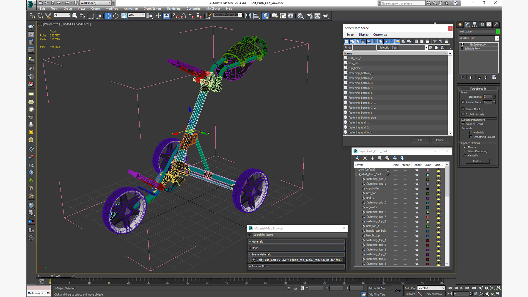Click the 0 (default) layer color swatch

pyautogui.click(x=428, y=170)
